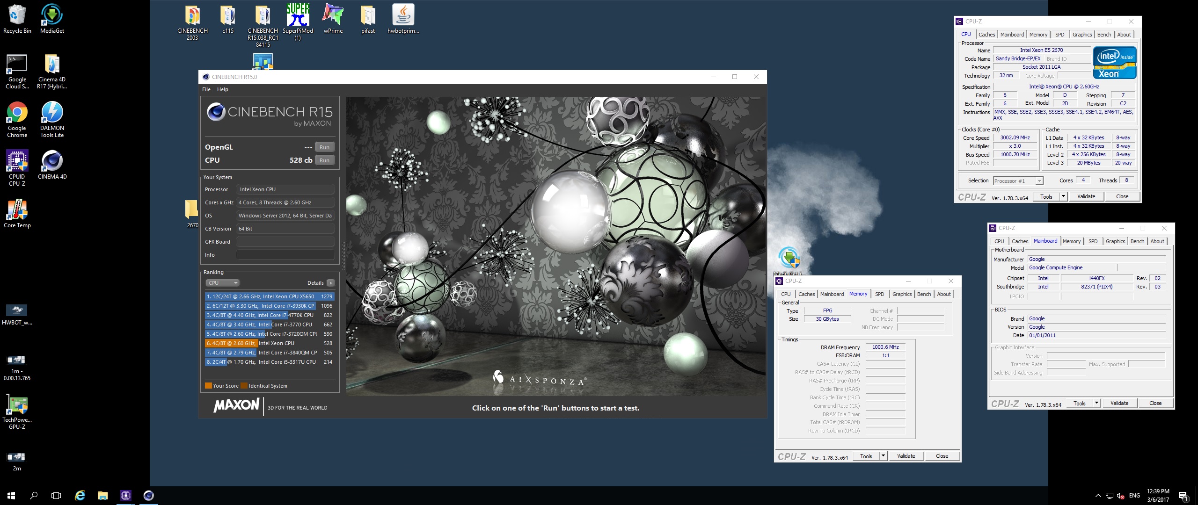
Task: Open the 1m - 0.00.13.765 desktop file
Action: pyautogui.click(x=17, y=367)
